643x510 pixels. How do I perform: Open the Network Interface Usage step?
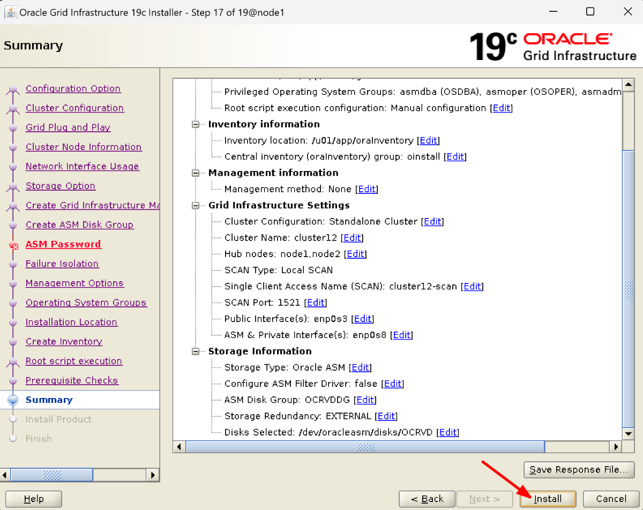pyautogui.click(x=82, y=167)
